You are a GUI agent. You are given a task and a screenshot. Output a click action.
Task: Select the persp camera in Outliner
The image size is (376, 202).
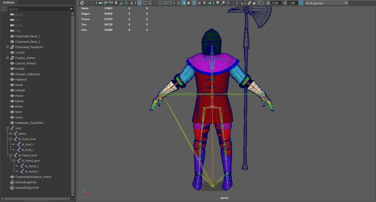[x=19, y=15]
